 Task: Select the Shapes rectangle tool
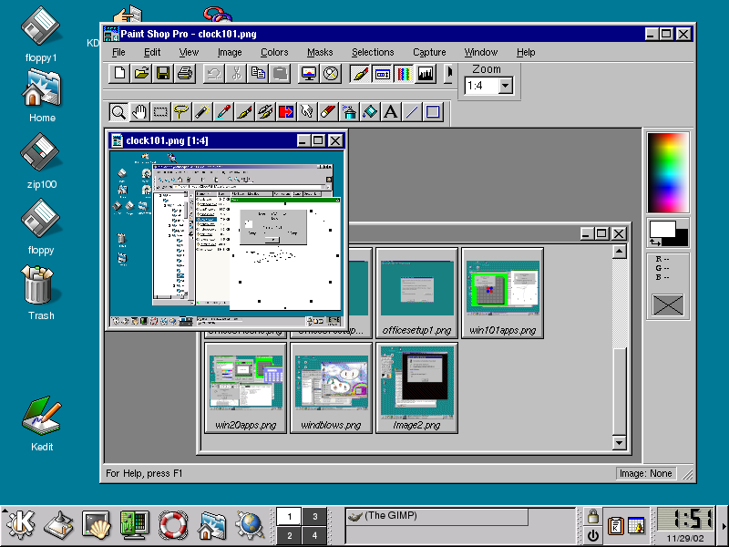coord(433,112)
